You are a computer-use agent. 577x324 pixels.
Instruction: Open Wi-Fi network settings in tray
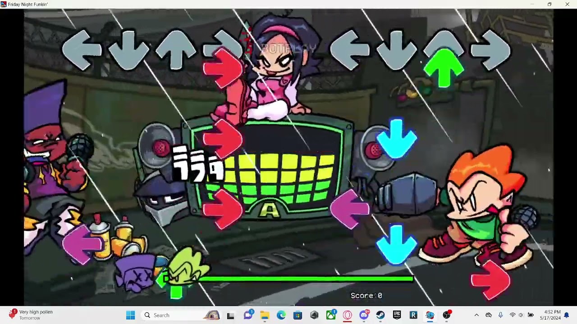pos(512,315)
